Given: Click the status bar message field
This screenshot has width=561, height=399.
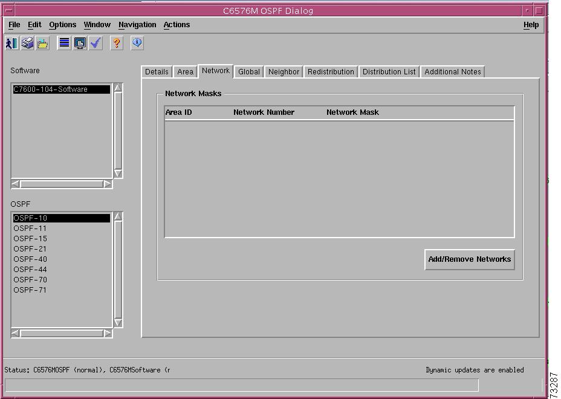Looking at the screenshot, I should tap(241, 385).
